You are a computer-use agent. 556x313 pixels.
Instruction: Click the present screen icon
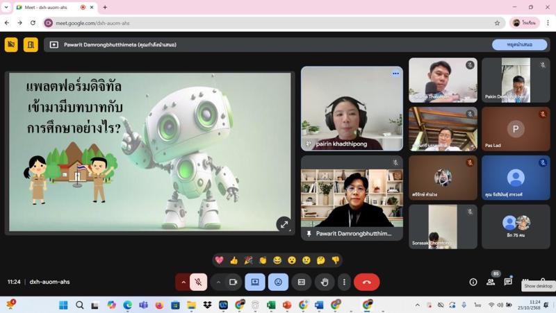click(x=255, y=282)
